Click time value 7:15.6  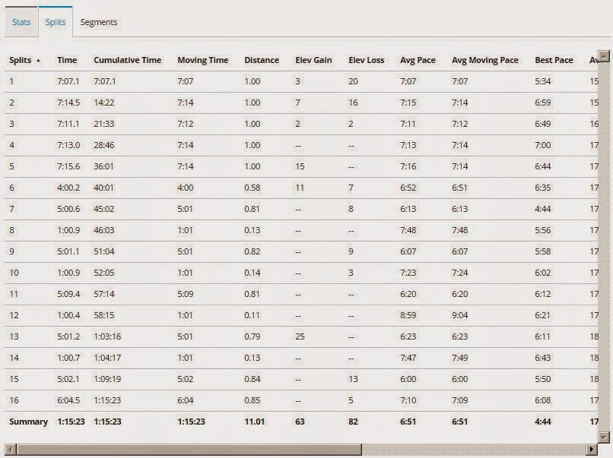pos(68,166)
